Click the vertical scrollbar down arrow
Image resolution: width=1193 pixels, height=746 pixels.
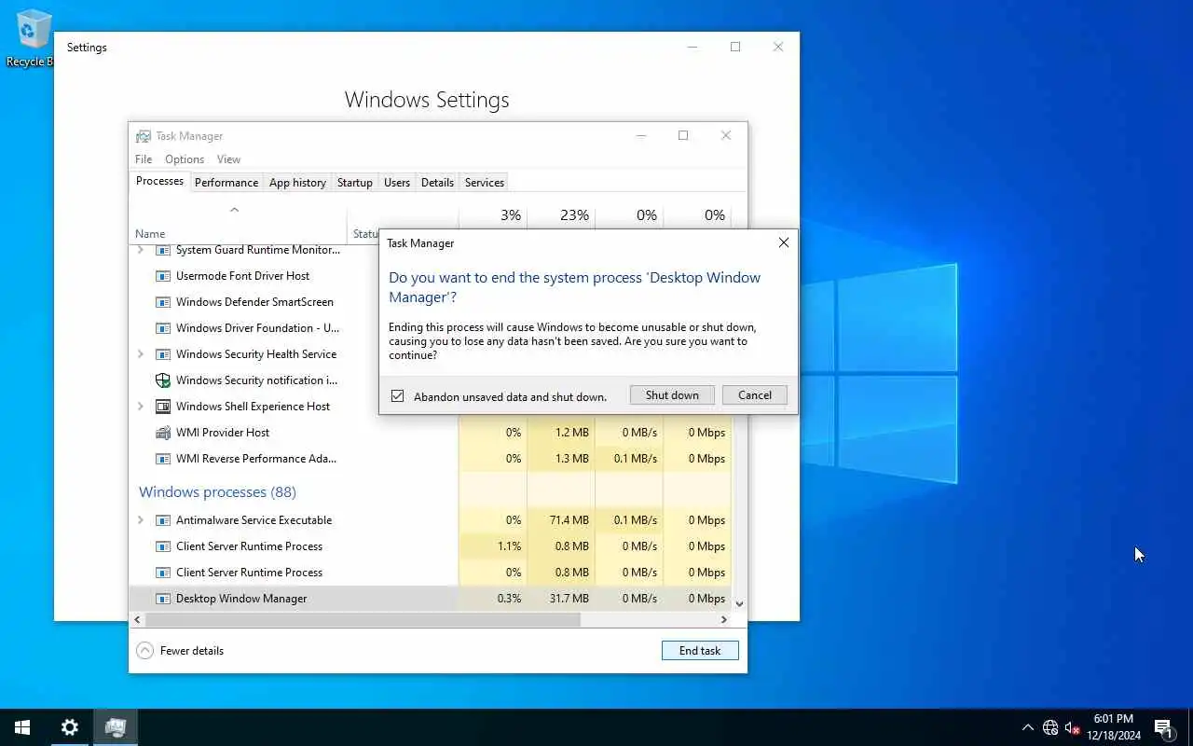740,604
